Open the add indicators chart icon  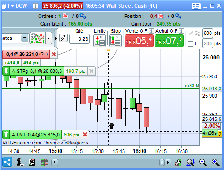tap(38, 38)
